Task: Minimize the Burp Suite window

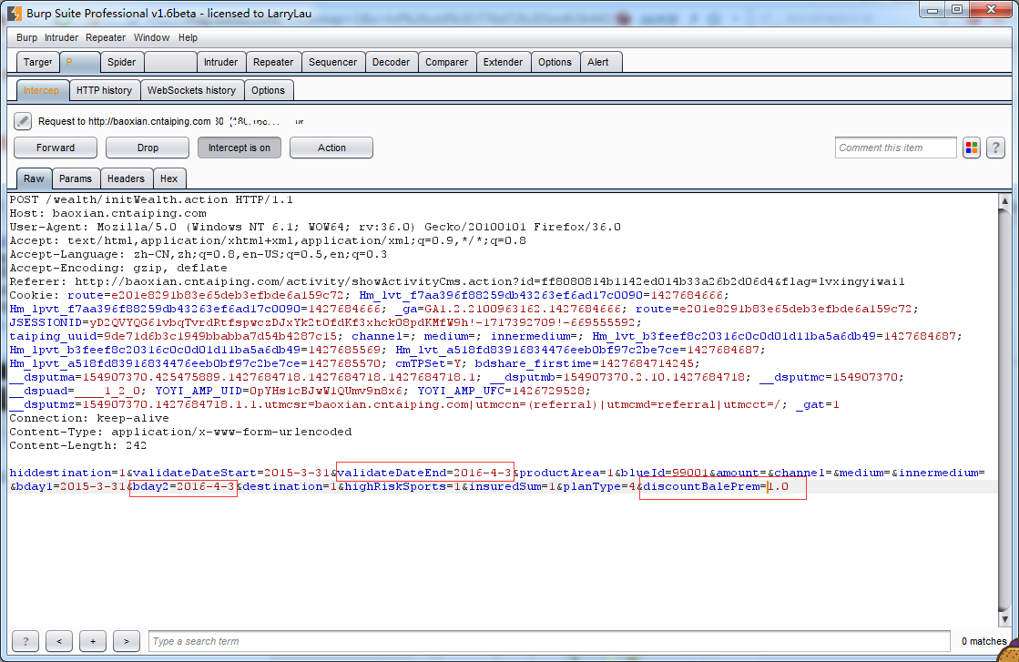Action: [x=932, y=10]
